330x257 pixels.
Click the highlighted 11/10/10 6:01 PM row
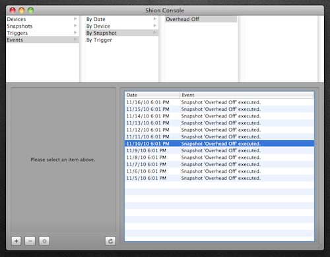(219, 144)
